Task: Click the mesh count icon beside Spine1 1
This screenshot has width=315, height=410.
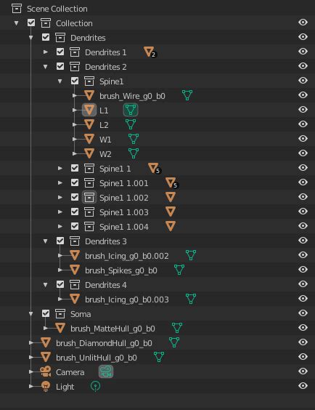Action: (x=155, y=169)
